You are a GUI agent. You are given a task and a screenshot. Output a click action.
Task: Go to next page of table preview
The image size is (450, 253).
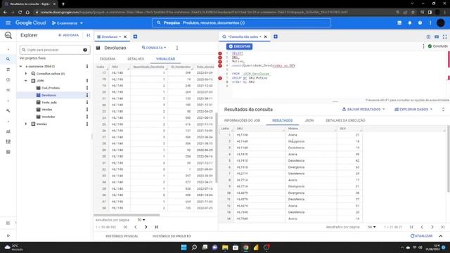pyautogui.click(x=146, y=227)
